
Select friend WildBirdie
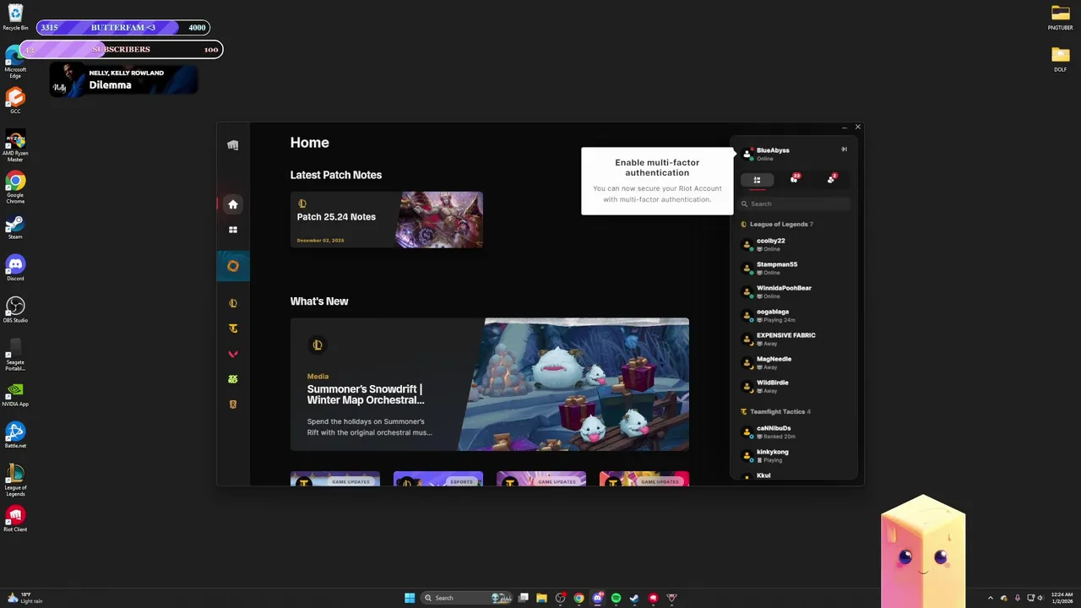(x=794, y=386)
